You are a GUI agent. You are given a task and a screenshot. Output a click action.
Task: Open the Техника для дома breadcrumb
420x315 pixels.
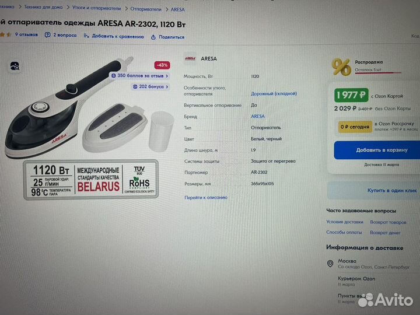[43, 7]
